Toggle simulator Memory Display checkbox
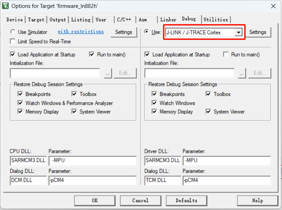This screenshot has height=210, width=282. [20, 111]
